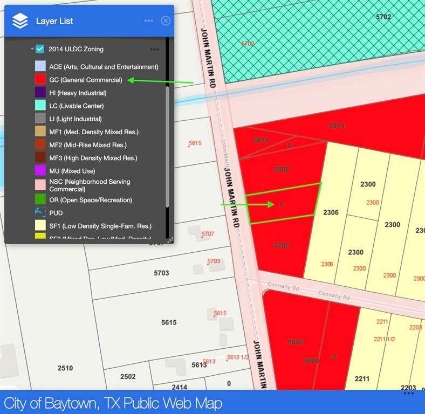
Task: Open the Layer List panel options menu
Action: coord(149,21)
